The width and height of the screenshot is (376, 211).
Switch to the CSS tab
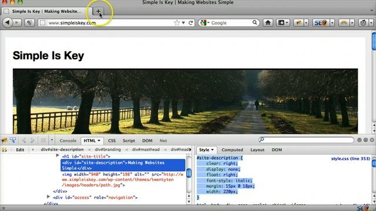click(x=112, y=141)
